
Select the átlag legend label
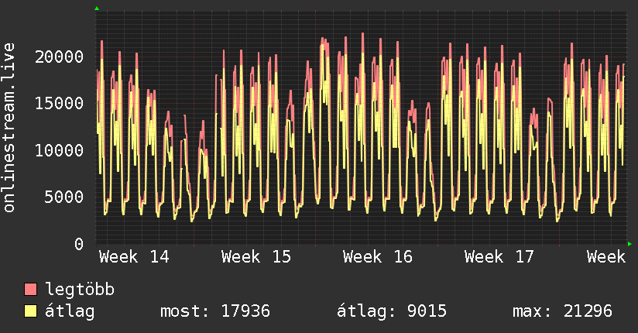click(x=70, y=311)
